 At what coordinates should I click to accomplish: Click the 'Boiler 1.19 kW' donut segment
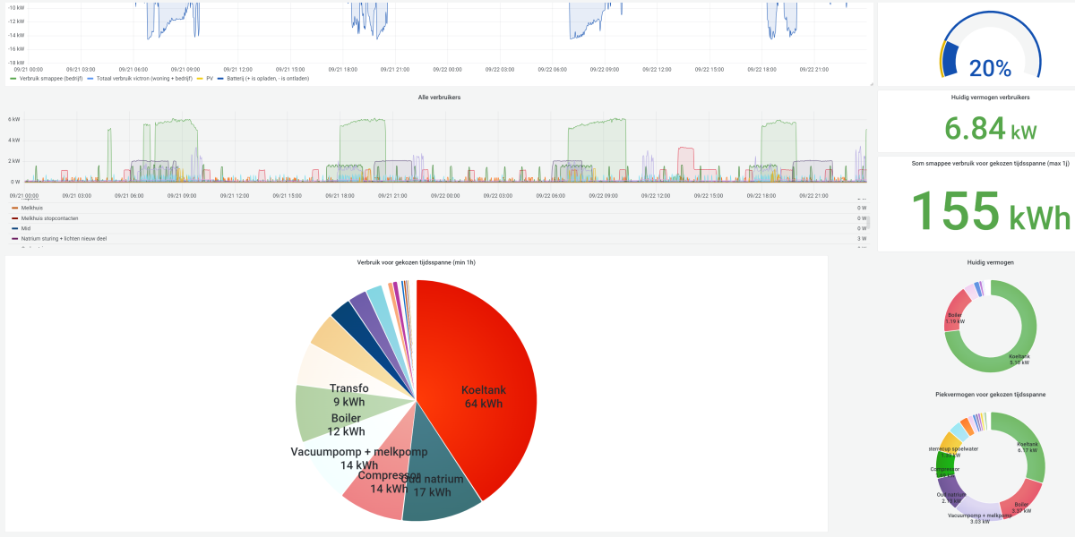point(952,311)
